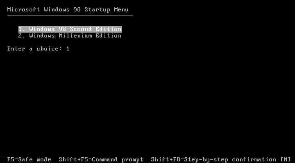
Task: Click the word "Startup" in the title line
Action: (97, 9)
